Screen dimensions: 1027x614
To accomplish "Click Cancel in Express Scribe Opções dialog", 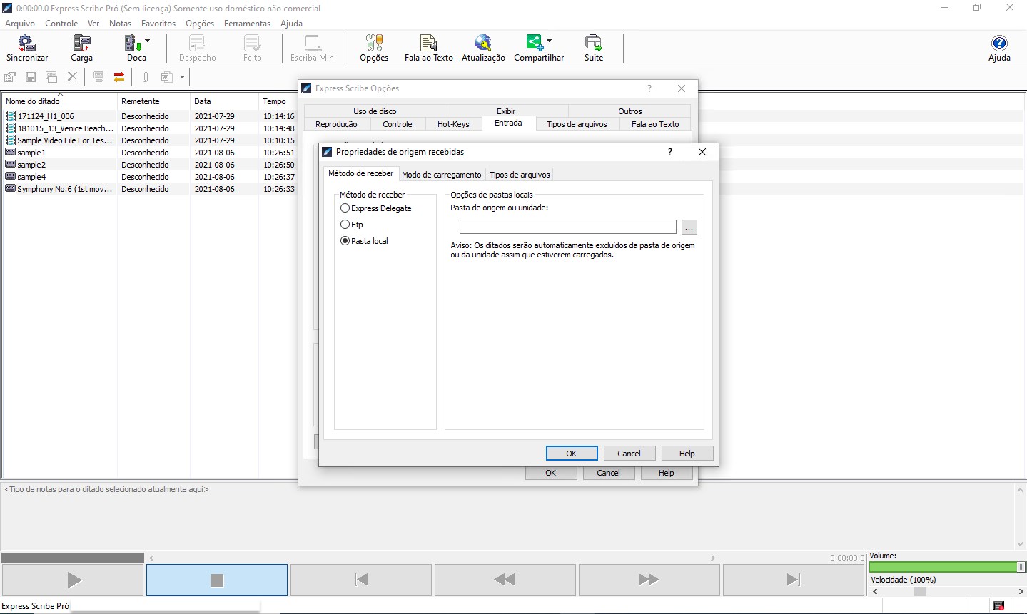I will pos(608,473).
